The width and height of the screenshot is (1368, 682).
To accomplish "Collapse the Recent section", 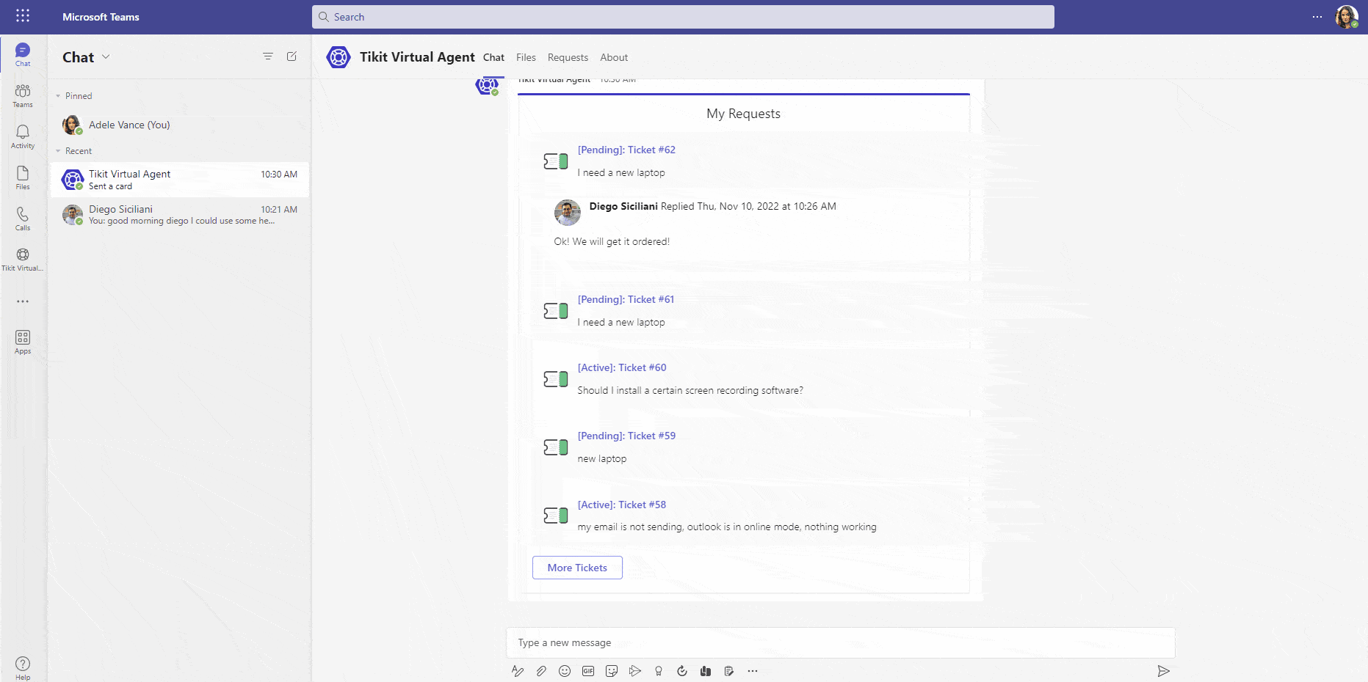I will 59,151.
